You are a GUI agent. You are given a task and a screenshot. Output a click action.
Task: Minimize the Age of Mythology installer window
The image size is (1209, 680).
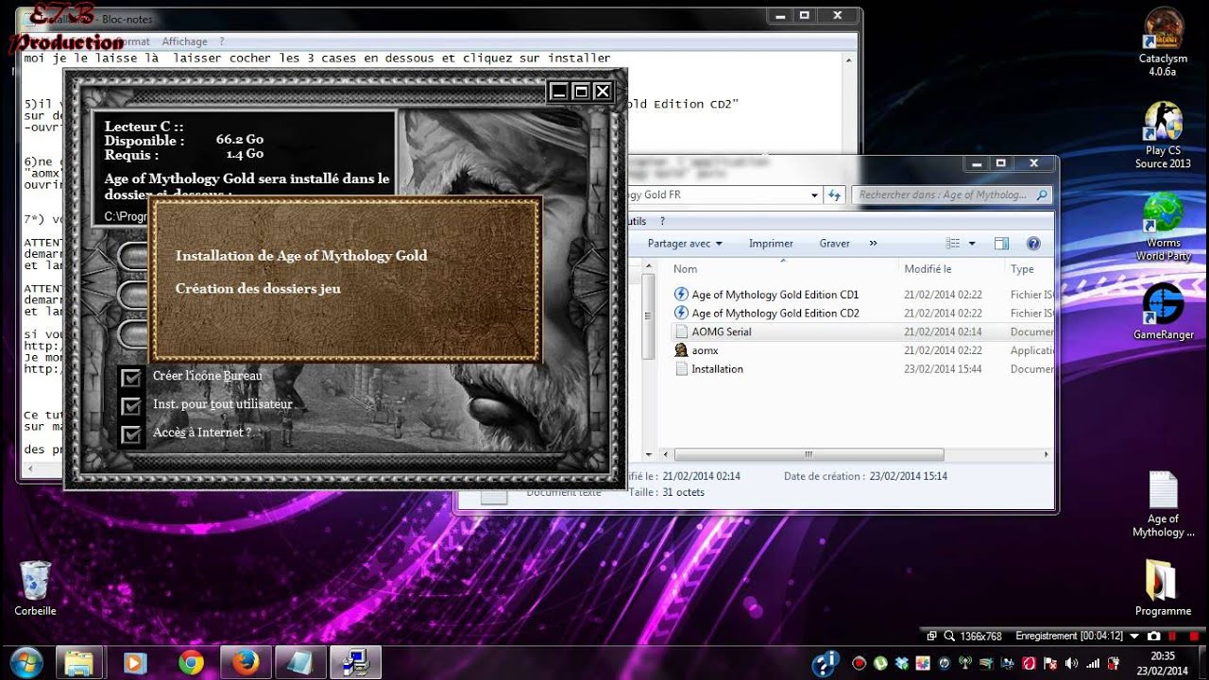click(x=558, y=92)
